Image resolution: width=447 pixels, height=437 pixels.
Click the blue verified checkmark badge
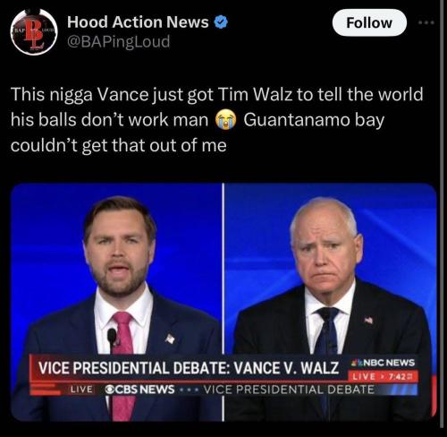[x=222, y=22]
